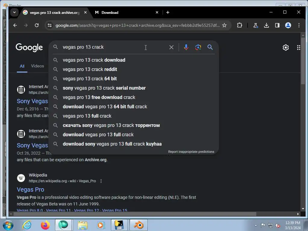Click Wikipedia site favicon
Screen dimensions: 308x231
tap(21, 178)
